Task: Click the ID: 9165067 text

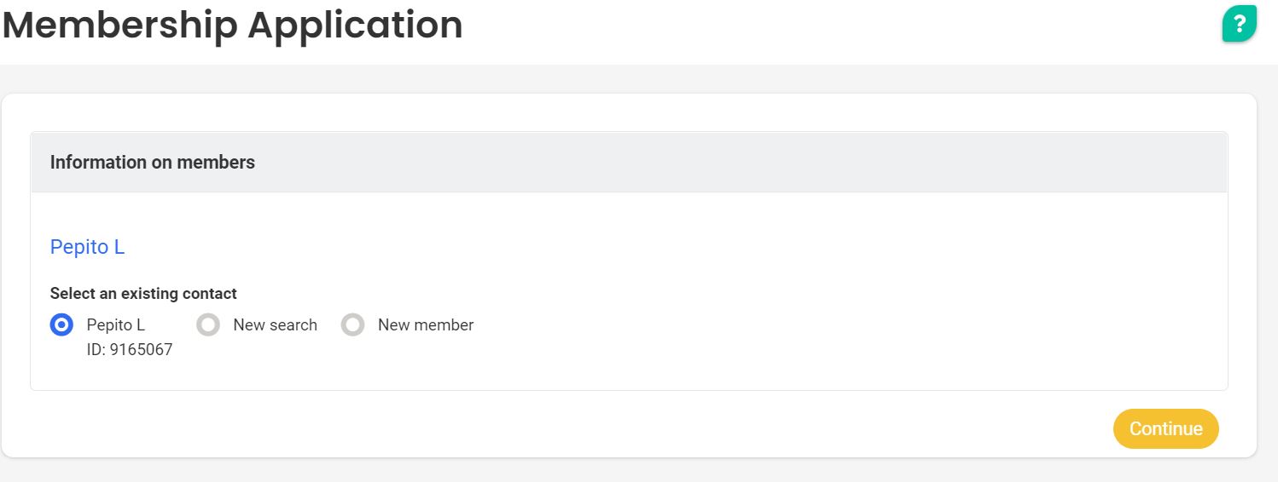Action: (130, 350)
